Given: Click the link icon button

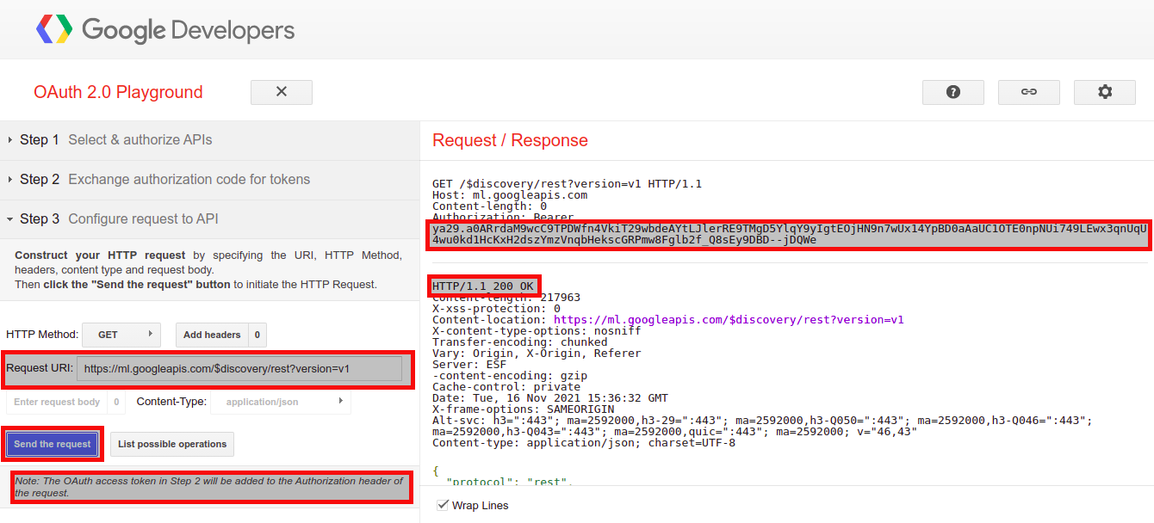Looking at the screenshot, I should [x=1028, y=92].
